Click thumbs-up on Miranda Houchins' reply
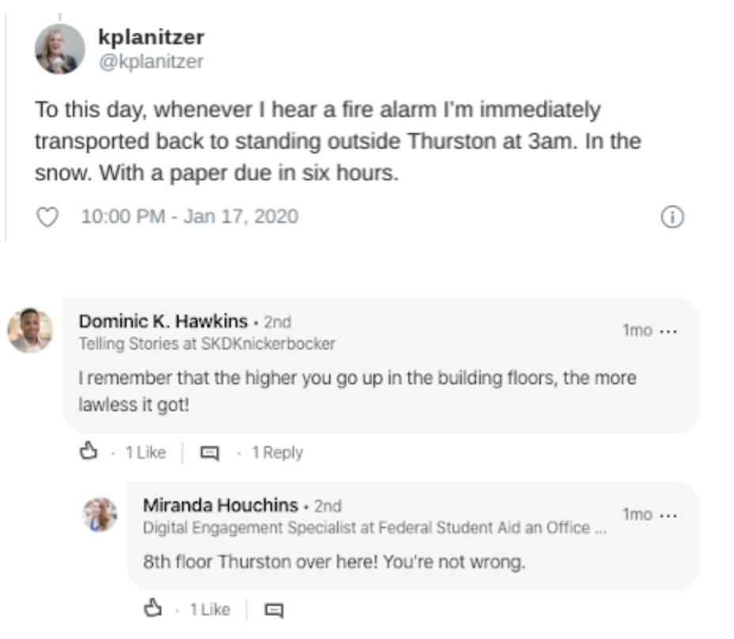 [153, 608]
